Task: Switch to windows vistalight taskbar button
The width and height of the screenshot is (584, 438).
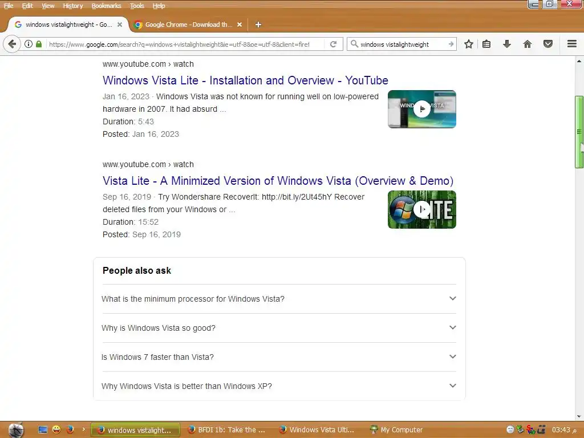Action: pos(136,430)
